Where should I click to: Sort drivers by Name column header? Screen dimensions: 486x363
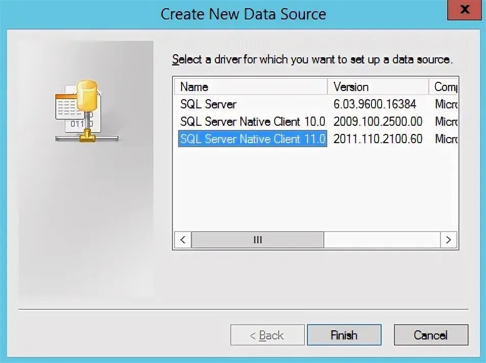[251, 87]
